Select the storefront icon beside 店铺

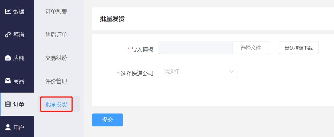click(8, 58)
